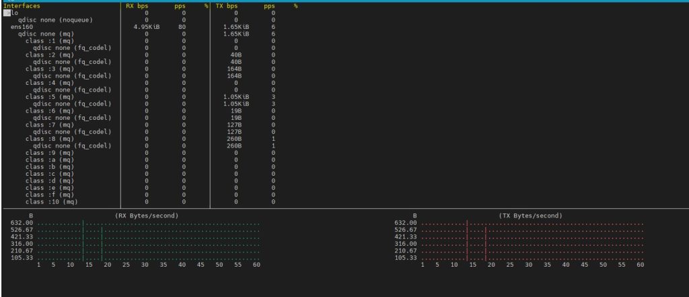Select the qdisc none (mq) entry

(x=46, y=34)
